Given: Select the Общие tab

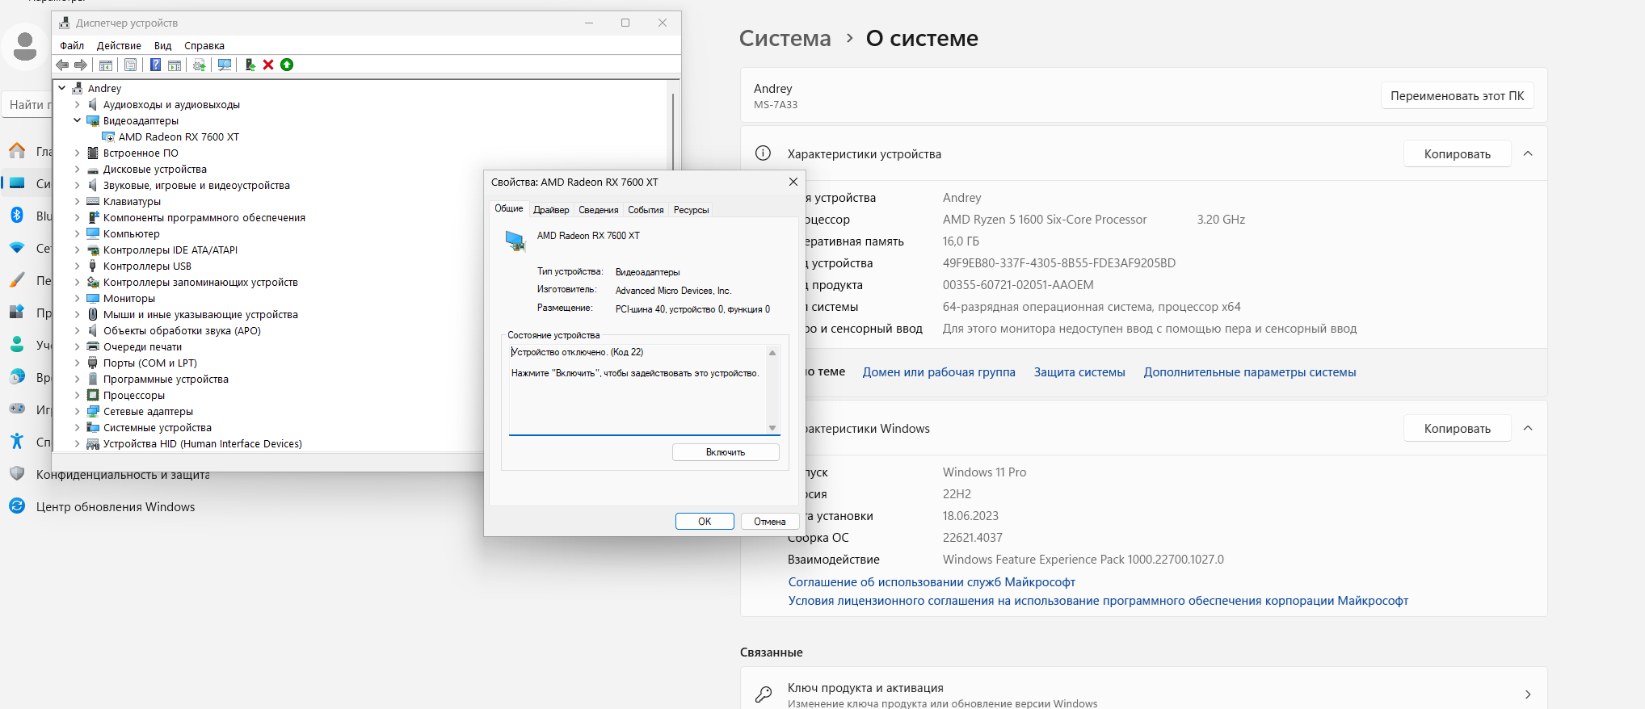Looking at the screenshot, I should coord(509,208).
